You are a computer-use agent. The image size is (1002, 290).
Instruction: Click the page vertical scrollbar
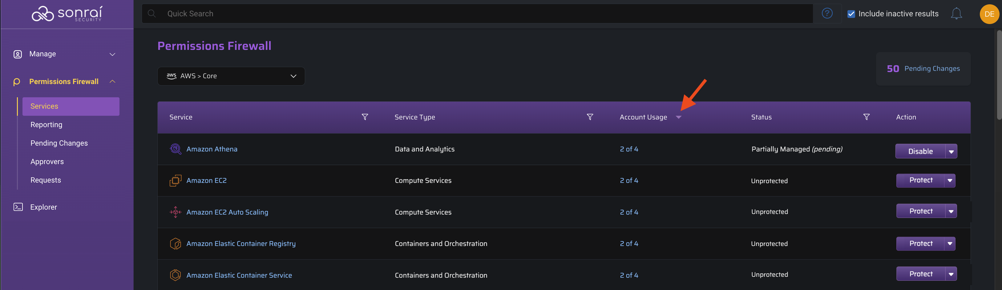pyautogui.click(x=999, y=75)
